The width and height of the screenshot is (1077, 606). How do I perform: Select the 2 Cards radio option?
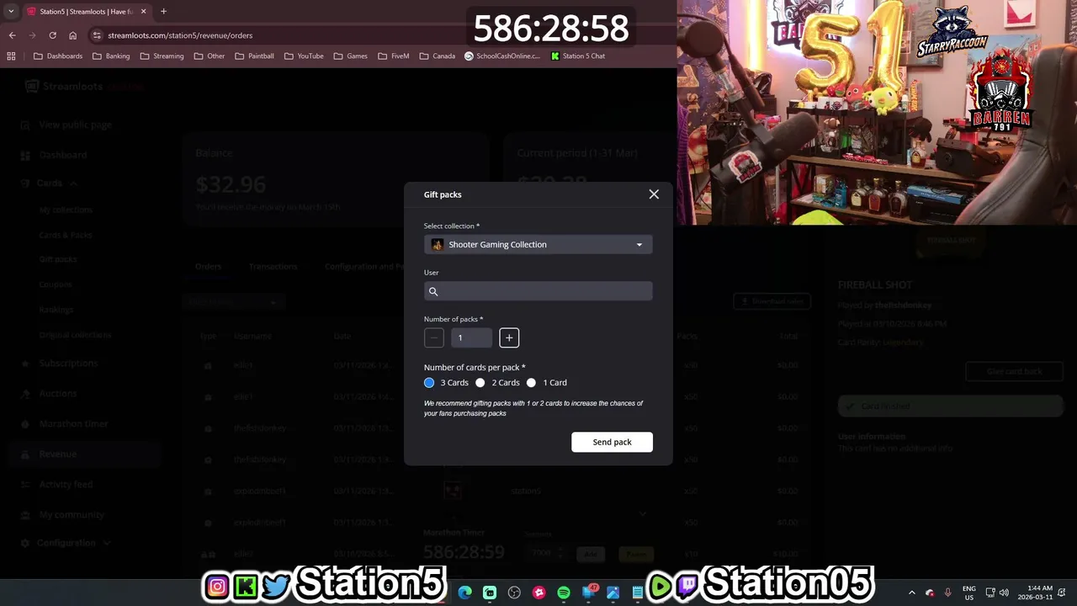click(480, 383)
